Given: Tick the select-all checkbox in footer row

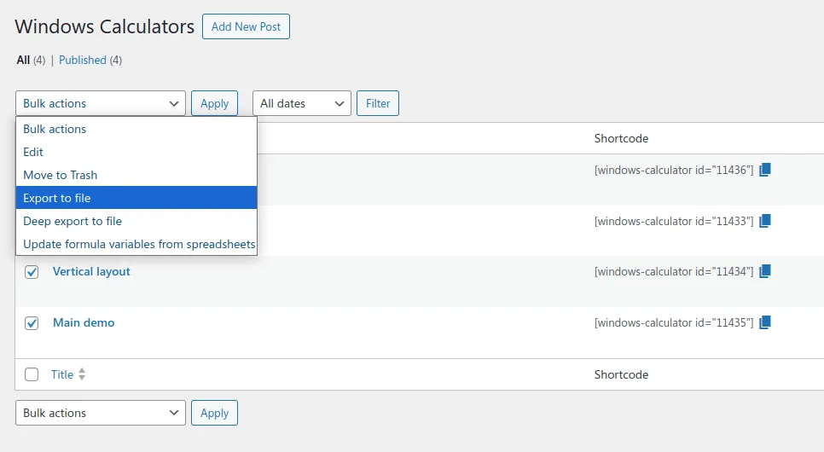Looking at the screenshot, I should click(x=32, y=374).
